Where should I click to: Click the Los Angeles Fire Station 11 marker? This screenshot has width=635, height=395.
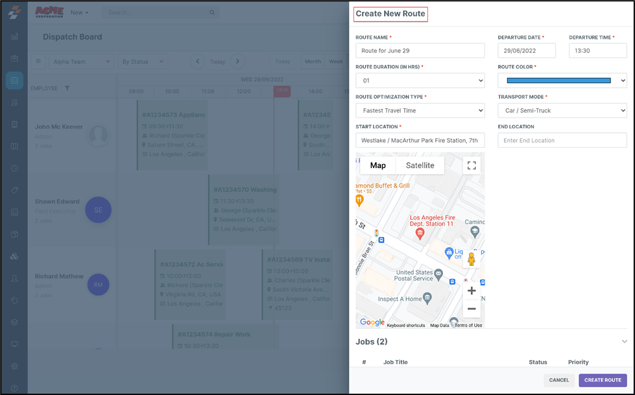point(420,232)
